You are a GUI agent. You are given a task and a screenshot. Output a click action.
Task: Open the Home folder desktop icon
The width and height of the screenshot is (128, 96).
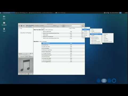tap(4, 17)
